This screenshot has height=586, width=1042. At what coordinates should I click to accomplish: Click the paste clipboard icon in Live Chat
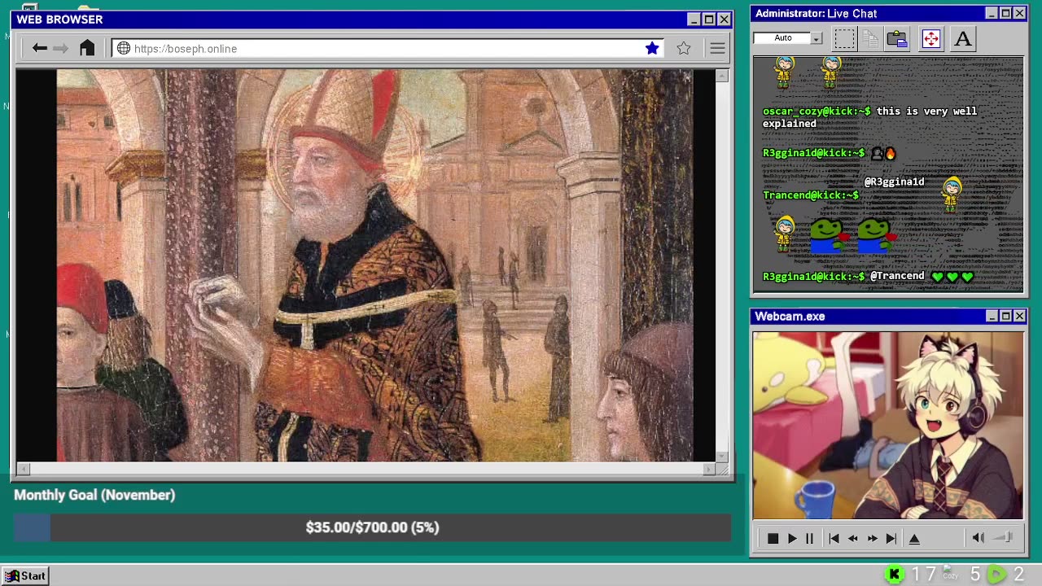[897, 38]
